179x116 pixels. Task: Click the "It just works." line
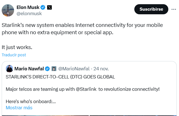pos(17,47)
